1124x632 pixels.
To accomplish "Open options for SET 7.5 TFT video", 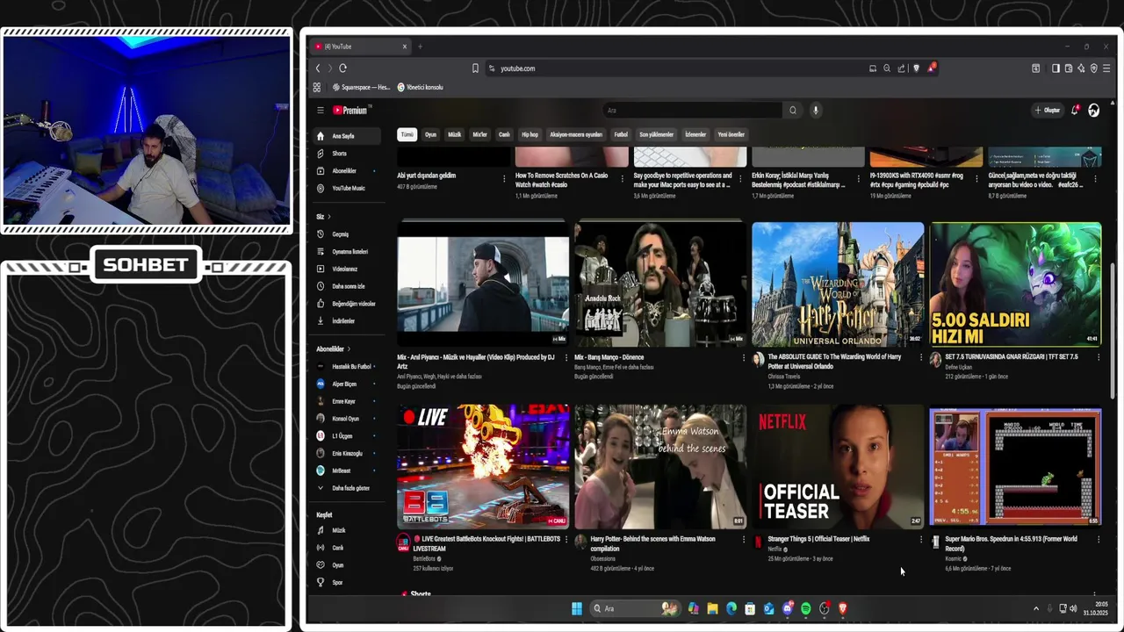I will (x=1099, y=358).
